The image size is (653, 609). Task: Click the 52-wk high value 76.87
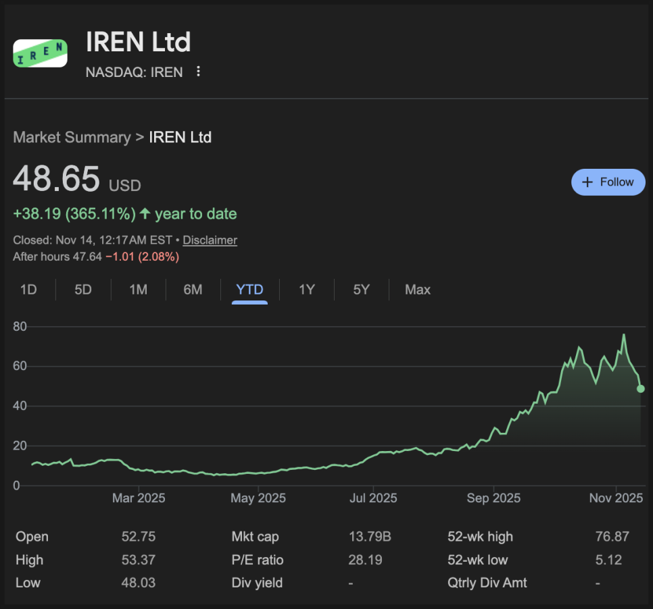[612, 537]
